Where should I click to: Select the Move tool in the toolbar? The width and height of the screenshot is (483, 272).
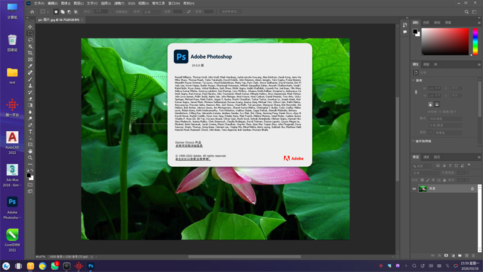pyautogui.click(x=31, y=27)
